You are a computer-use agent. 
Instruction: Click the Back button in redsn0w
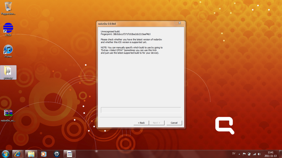pyautogui.click(x=141, y=123)
